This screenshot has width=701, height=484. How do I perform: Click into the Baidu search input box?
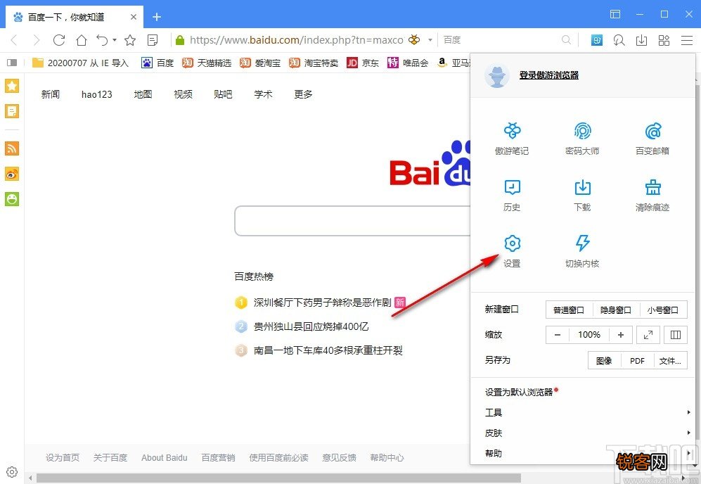353,221
